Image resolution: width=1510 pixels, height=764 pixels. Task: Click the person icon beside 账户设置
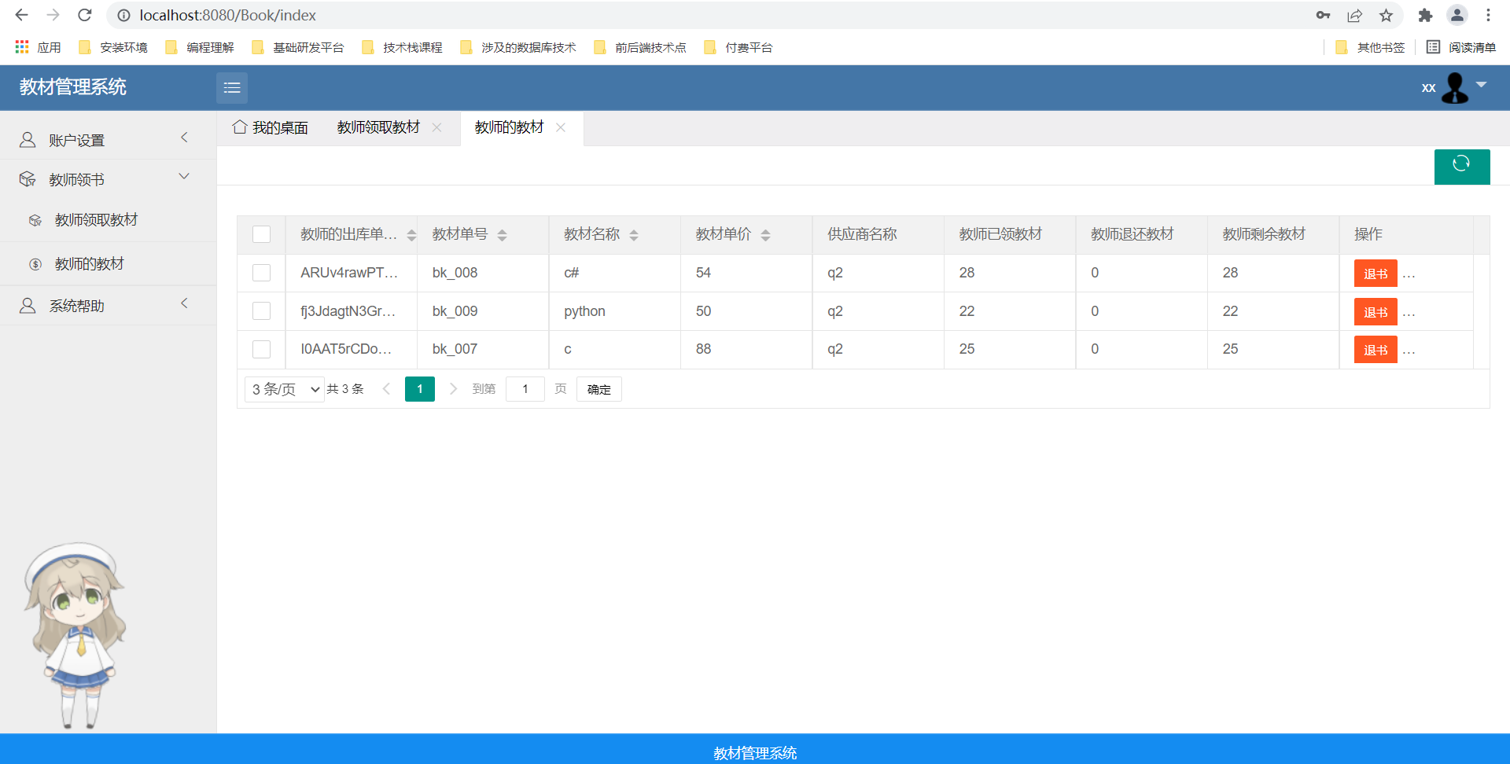click(28, 139)
